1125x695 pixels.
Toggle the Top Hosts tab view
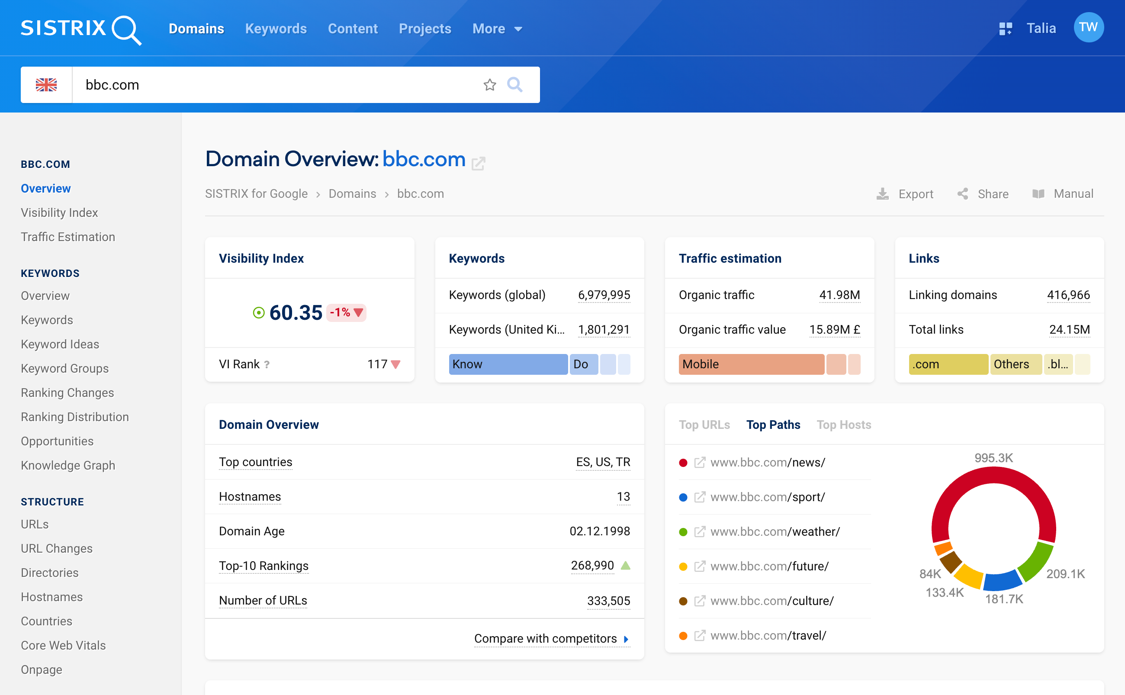(844, 424)
